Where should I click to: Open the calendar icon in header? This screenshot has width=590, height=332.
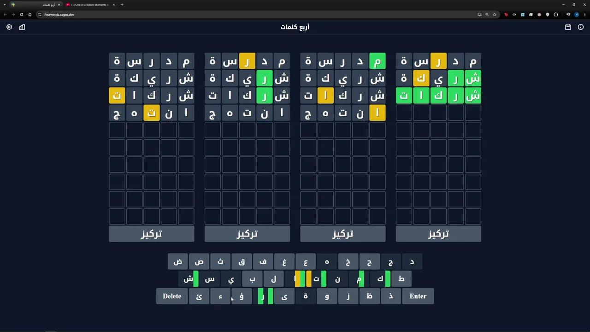(x=568, y=27)
